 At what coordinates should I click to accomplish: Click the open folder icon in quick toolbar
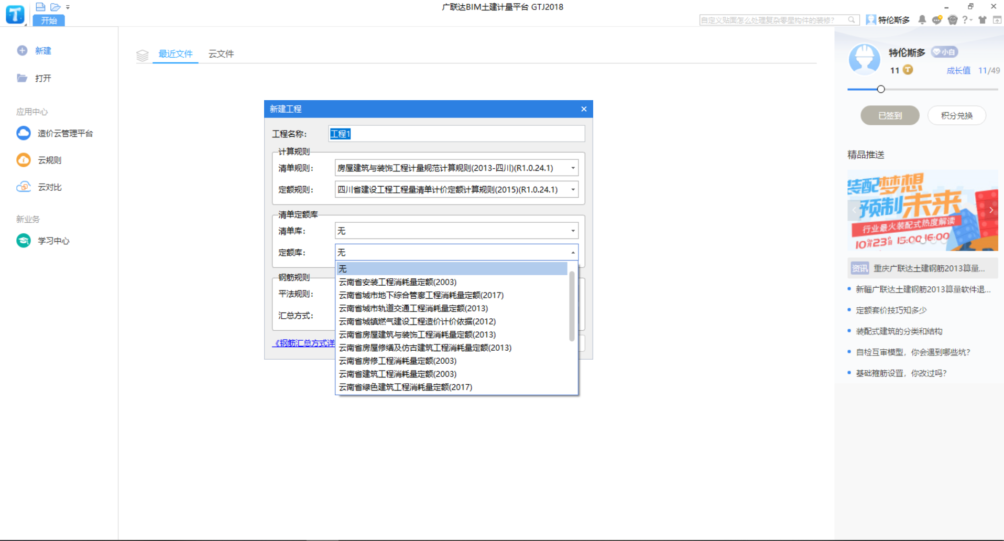point(56,7)
